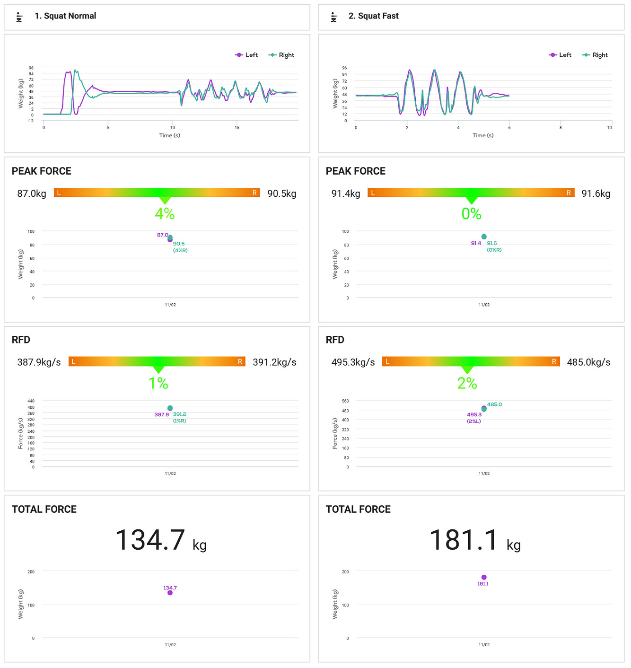Click the 87.0kg left peak force value
Image resolution: width=631 pixels, height=668 pixels.
pyautogui.click(x=32, y=193)
